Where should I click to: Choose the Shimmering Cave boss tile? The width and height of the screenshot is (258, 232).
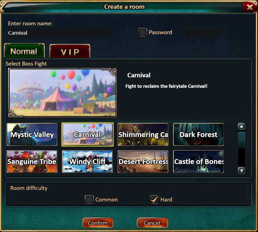point(143,134)
